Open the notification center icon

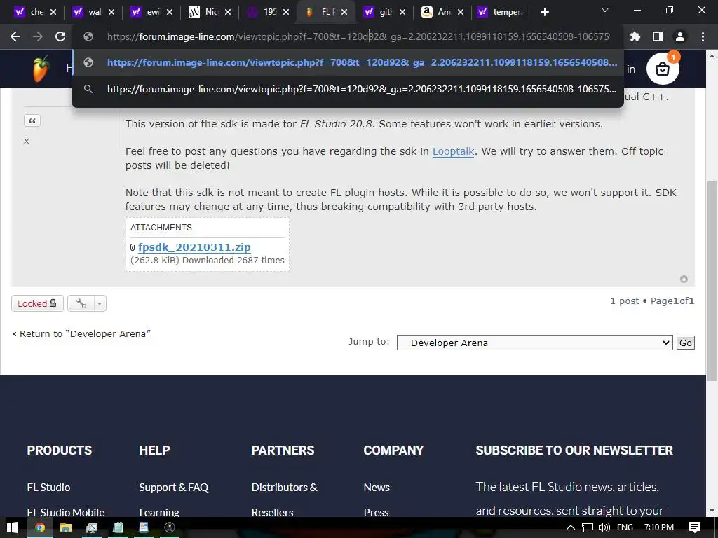click(x=695, y=527)
